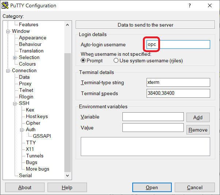The image size is (220, 195).
Task: Click the environment Value input field
Action: click(153, 128)
